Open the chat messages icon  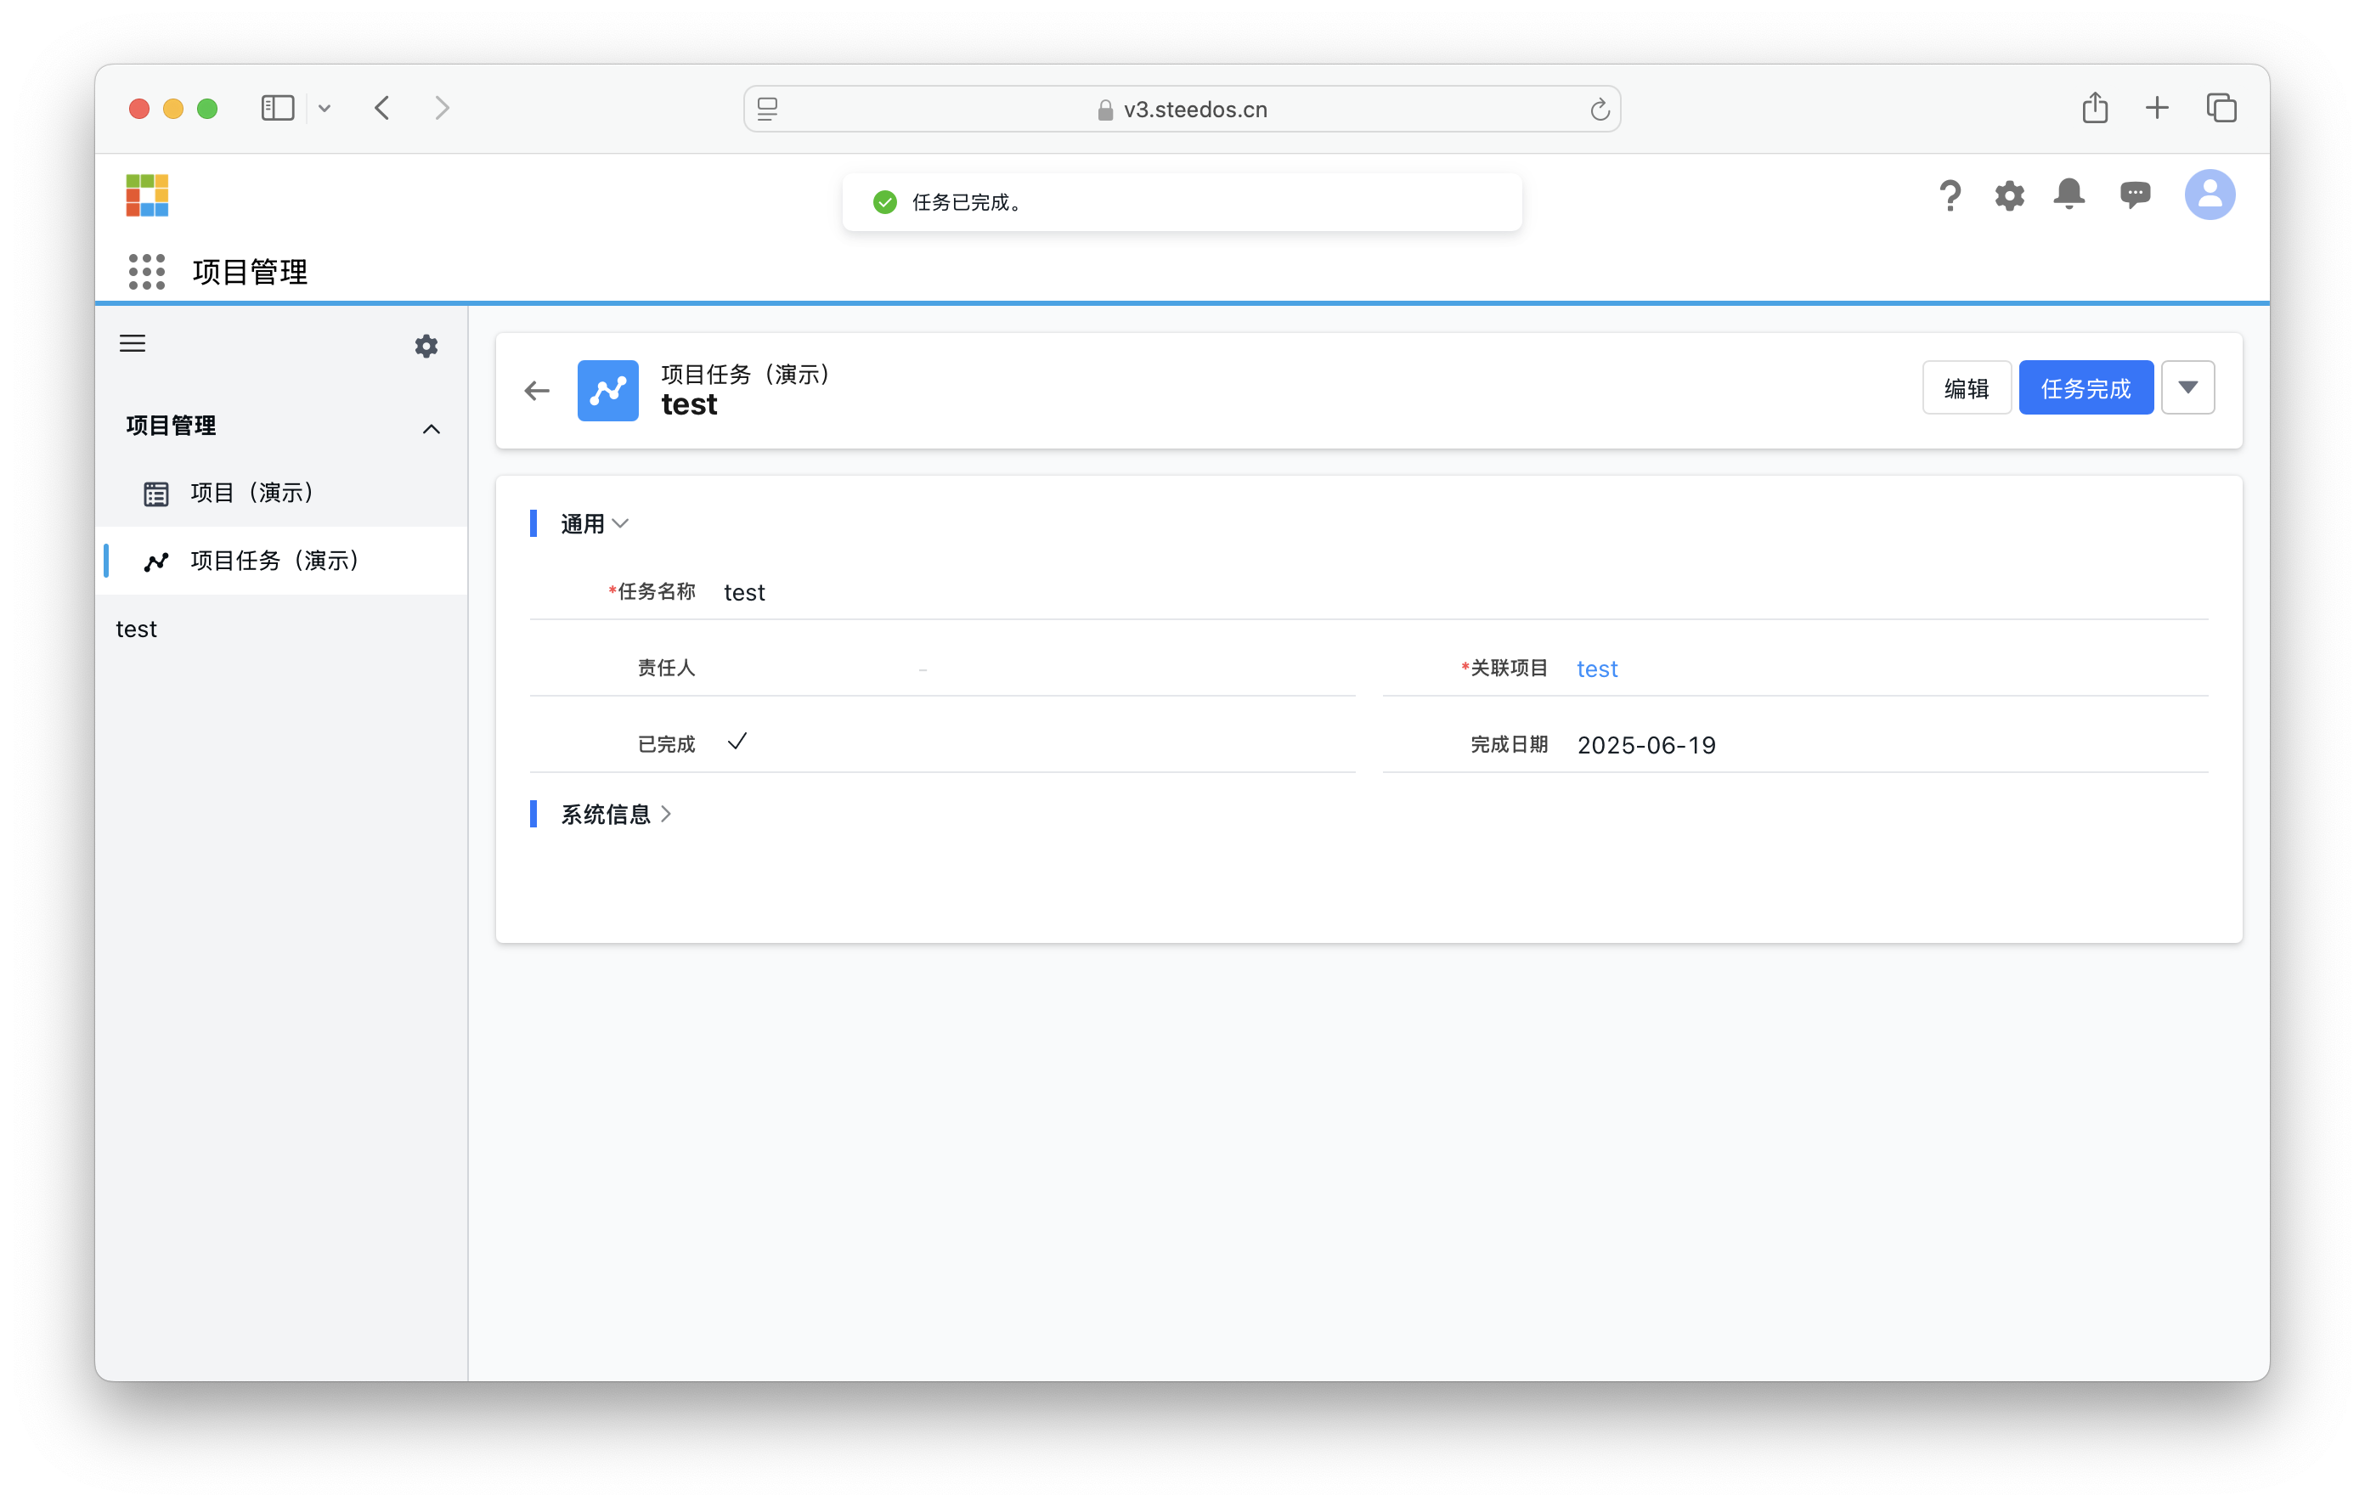pos(2134,195)
